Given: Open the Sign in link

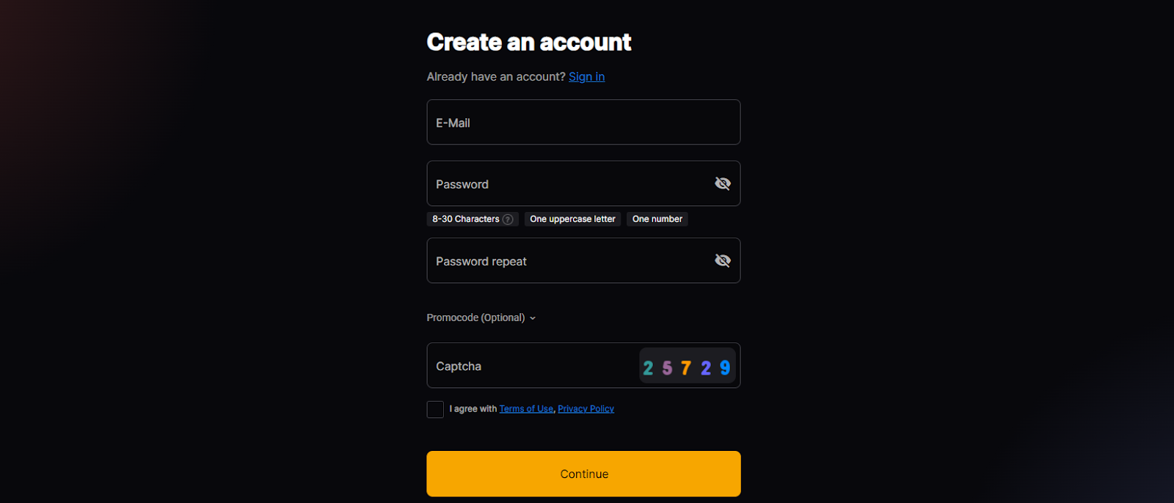Looking at the screenshot, I should [x=586, y=76].
